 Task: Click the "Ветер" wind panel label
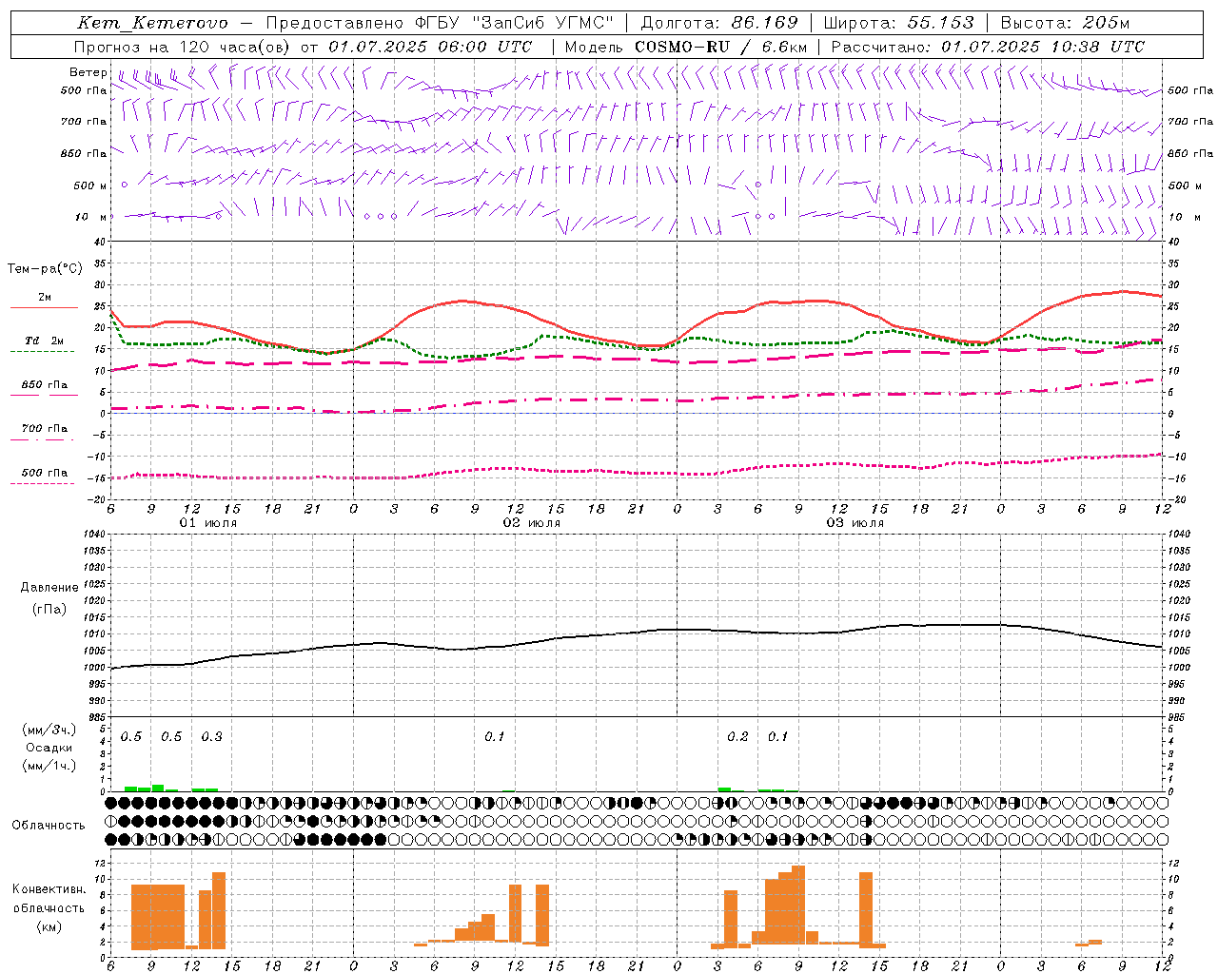pos(88,72)
